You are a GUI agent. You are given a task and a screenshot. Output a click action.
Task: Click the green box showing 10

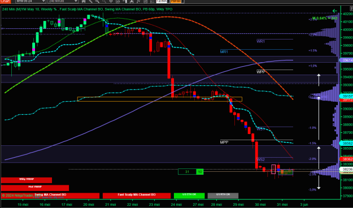click(200, 172)
